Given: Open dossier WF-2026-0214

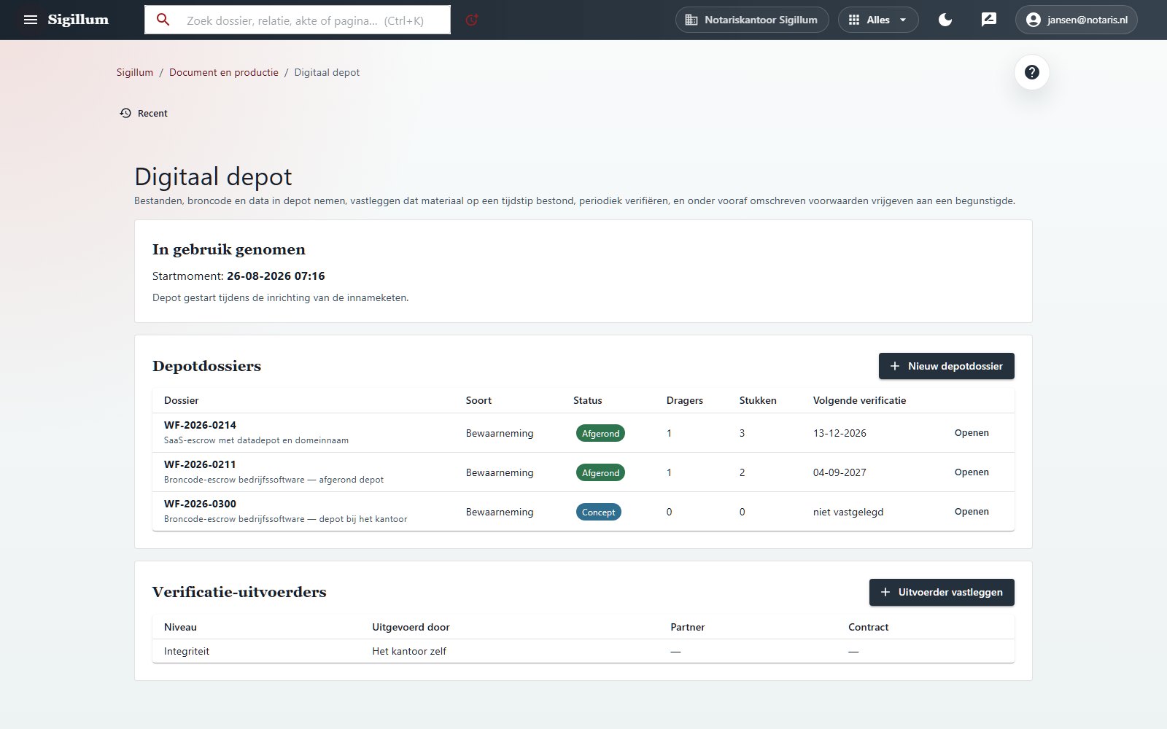Looking at the screenshot, I should (972, 433).
